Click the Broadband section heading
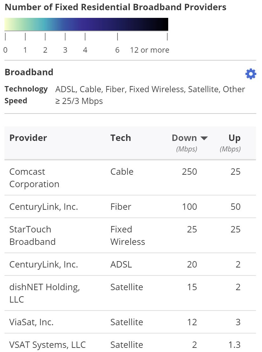Viewport: 262px width, 352px height. coord(29,72)
